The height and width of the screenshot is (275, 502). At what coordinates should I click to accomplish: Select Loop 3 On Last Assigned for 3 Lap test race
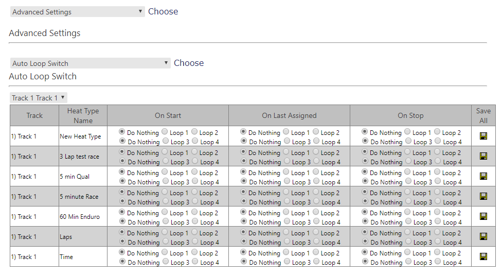(286, 161)
